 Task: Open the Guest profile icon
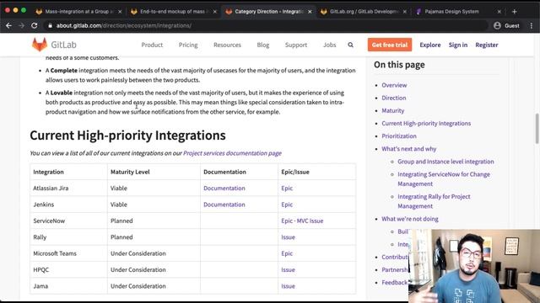tap(497, 25)
